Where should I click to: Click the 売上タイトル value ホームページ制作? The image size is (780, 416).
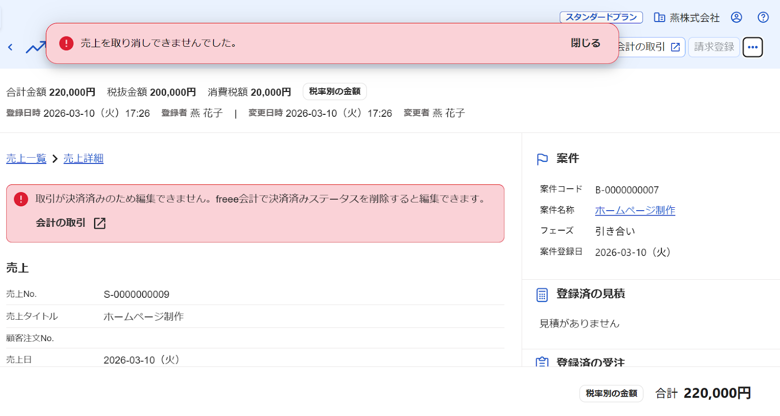(x=144, y=317)
